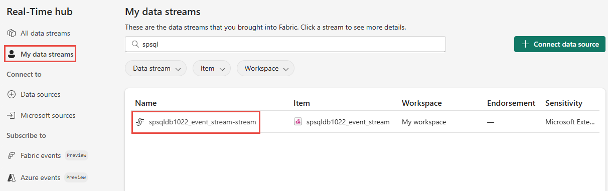Click the Connect data source button
The image size is (608, 191).
click(560, 44)
